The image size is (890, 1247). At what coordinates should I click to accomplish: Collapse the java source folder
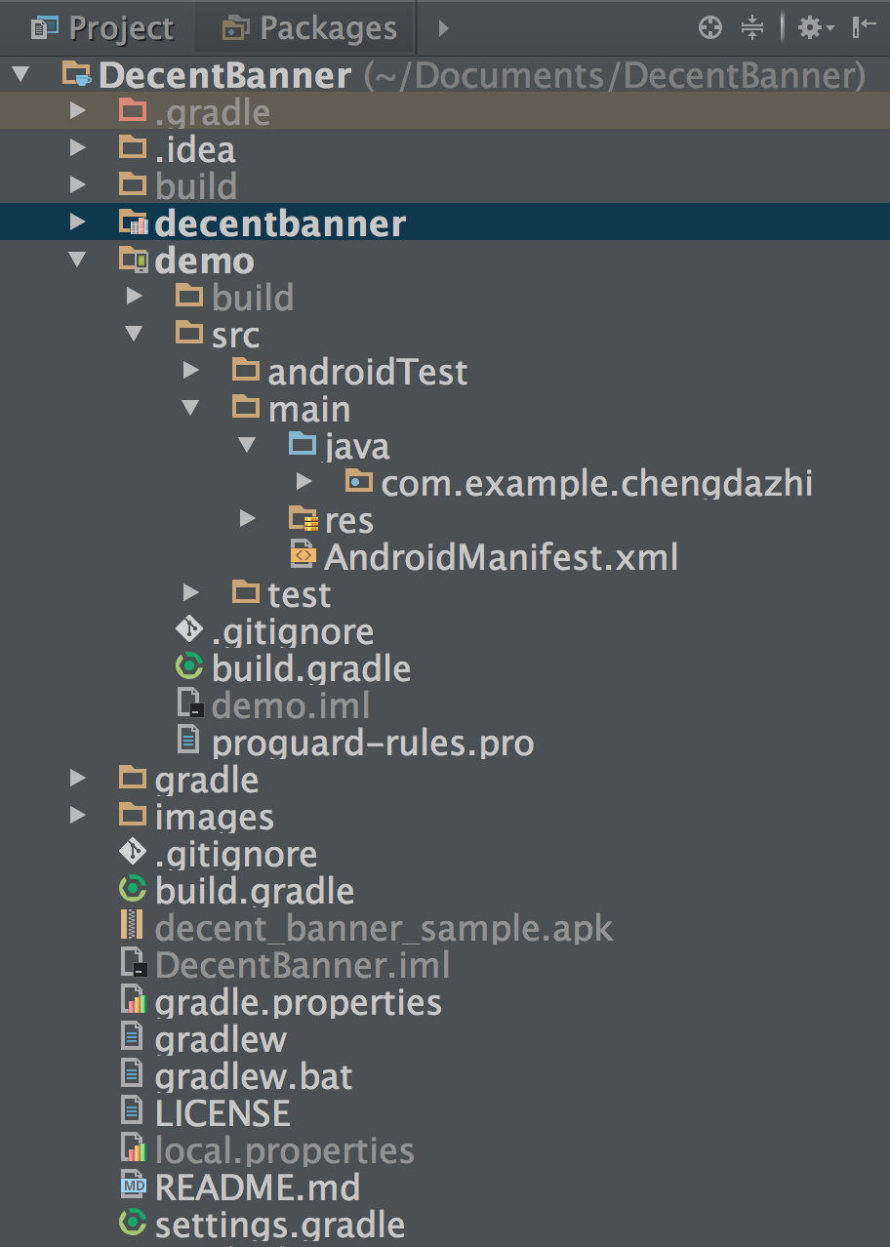[248, 446]
